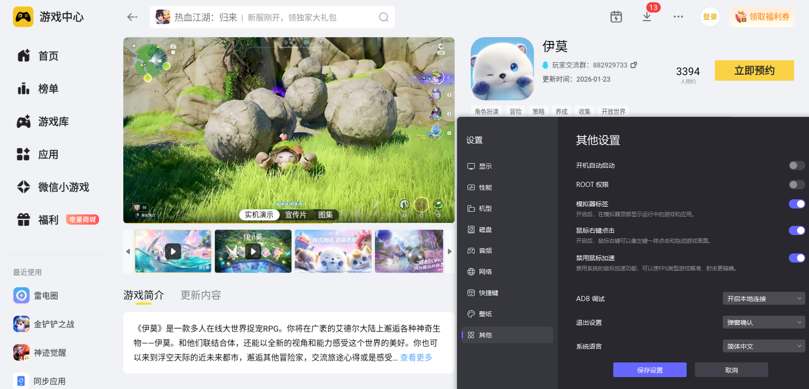Open the 应用 apps section
Viewport: 809px width, 389px height.
38,154
